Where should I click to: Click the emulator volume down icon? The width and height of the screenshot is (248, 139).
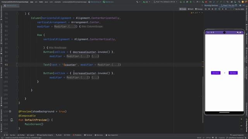pyautogui.click(x=212, y=9)
